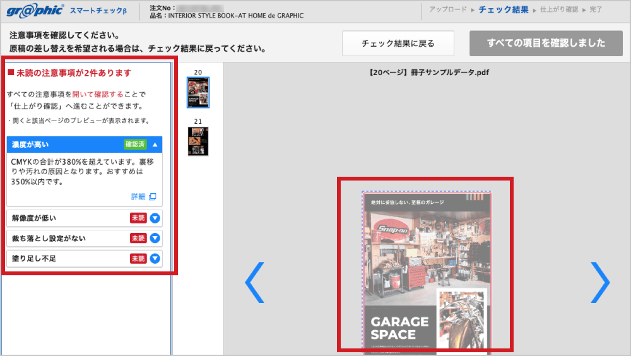Click the チェック結果に戻る button
The height and width of the screenshot is (356, 631).
(398, 43)
